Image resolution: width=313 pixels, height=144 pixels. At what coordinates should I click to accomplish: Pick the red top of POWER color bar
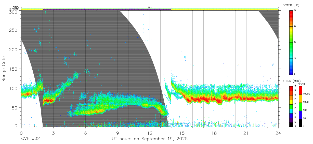coord(291,12)
